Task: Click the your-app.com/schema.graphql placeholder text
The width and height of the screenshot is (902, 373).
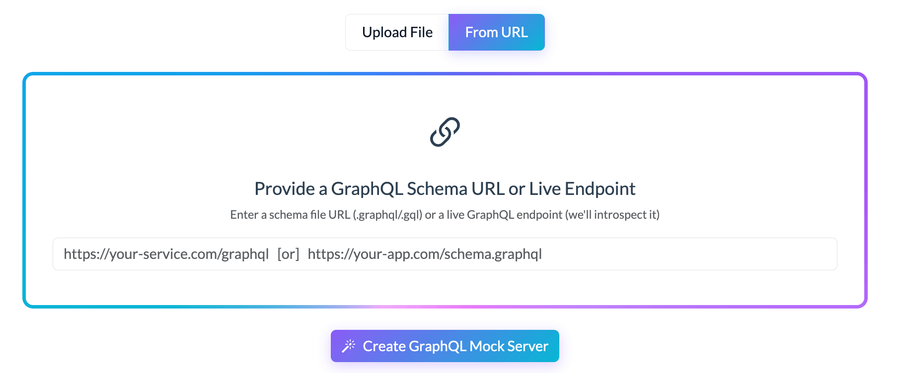Action: tap(425, 254)
